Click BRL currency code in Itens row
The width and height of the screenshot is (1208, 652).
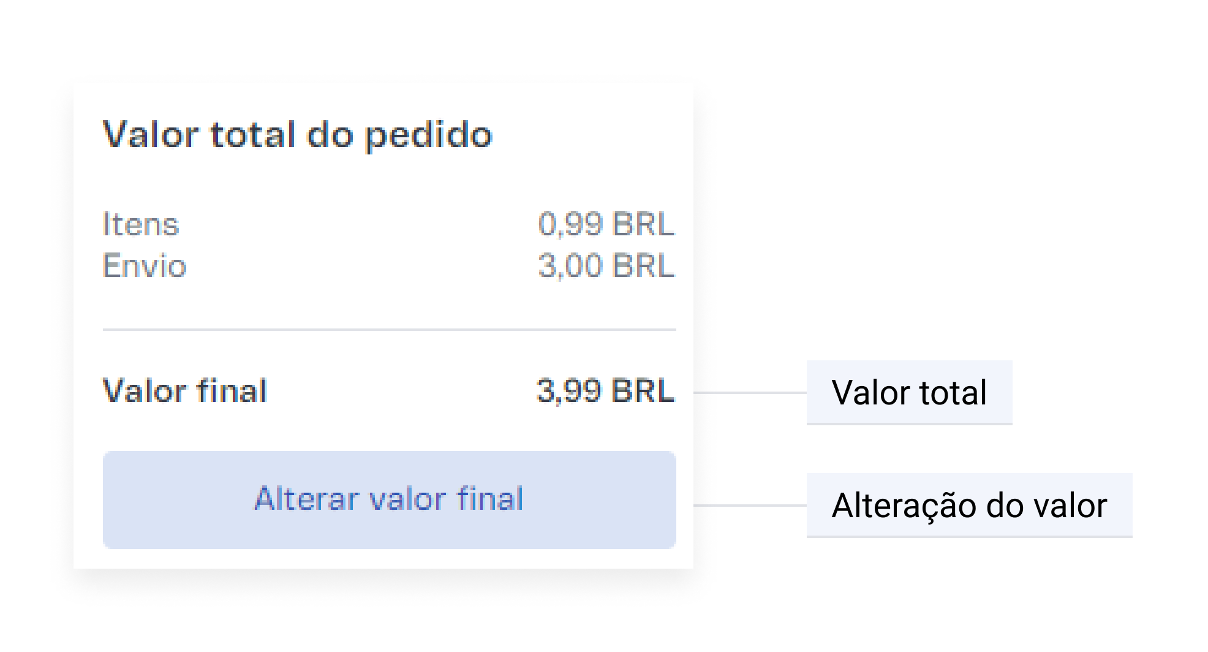643,224
